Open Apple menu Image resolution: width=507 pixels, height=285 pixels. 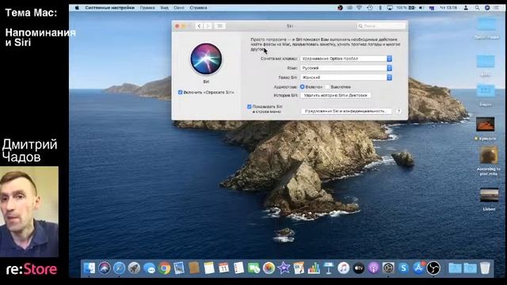[77, 7]
